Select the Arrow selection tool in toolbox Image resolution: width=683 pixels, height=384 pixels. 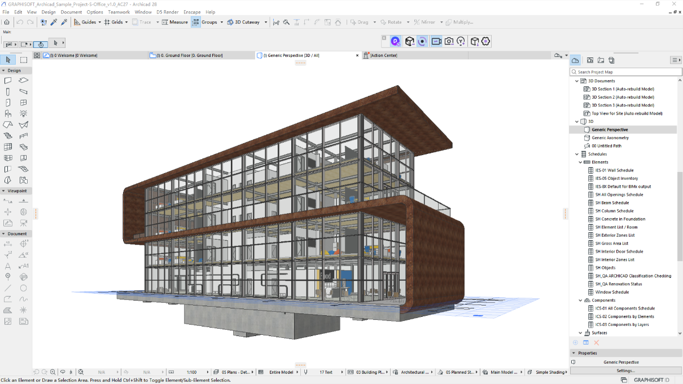click(8, 60)
